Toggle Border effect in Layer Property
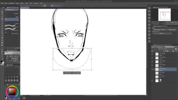This screenshot has width=178, height=100. [x=157, y=30]
